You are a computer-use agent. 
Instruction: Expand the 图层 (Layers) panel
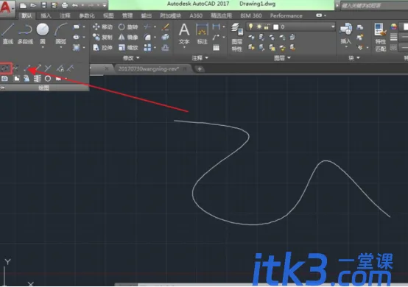[x=282, y=57]
